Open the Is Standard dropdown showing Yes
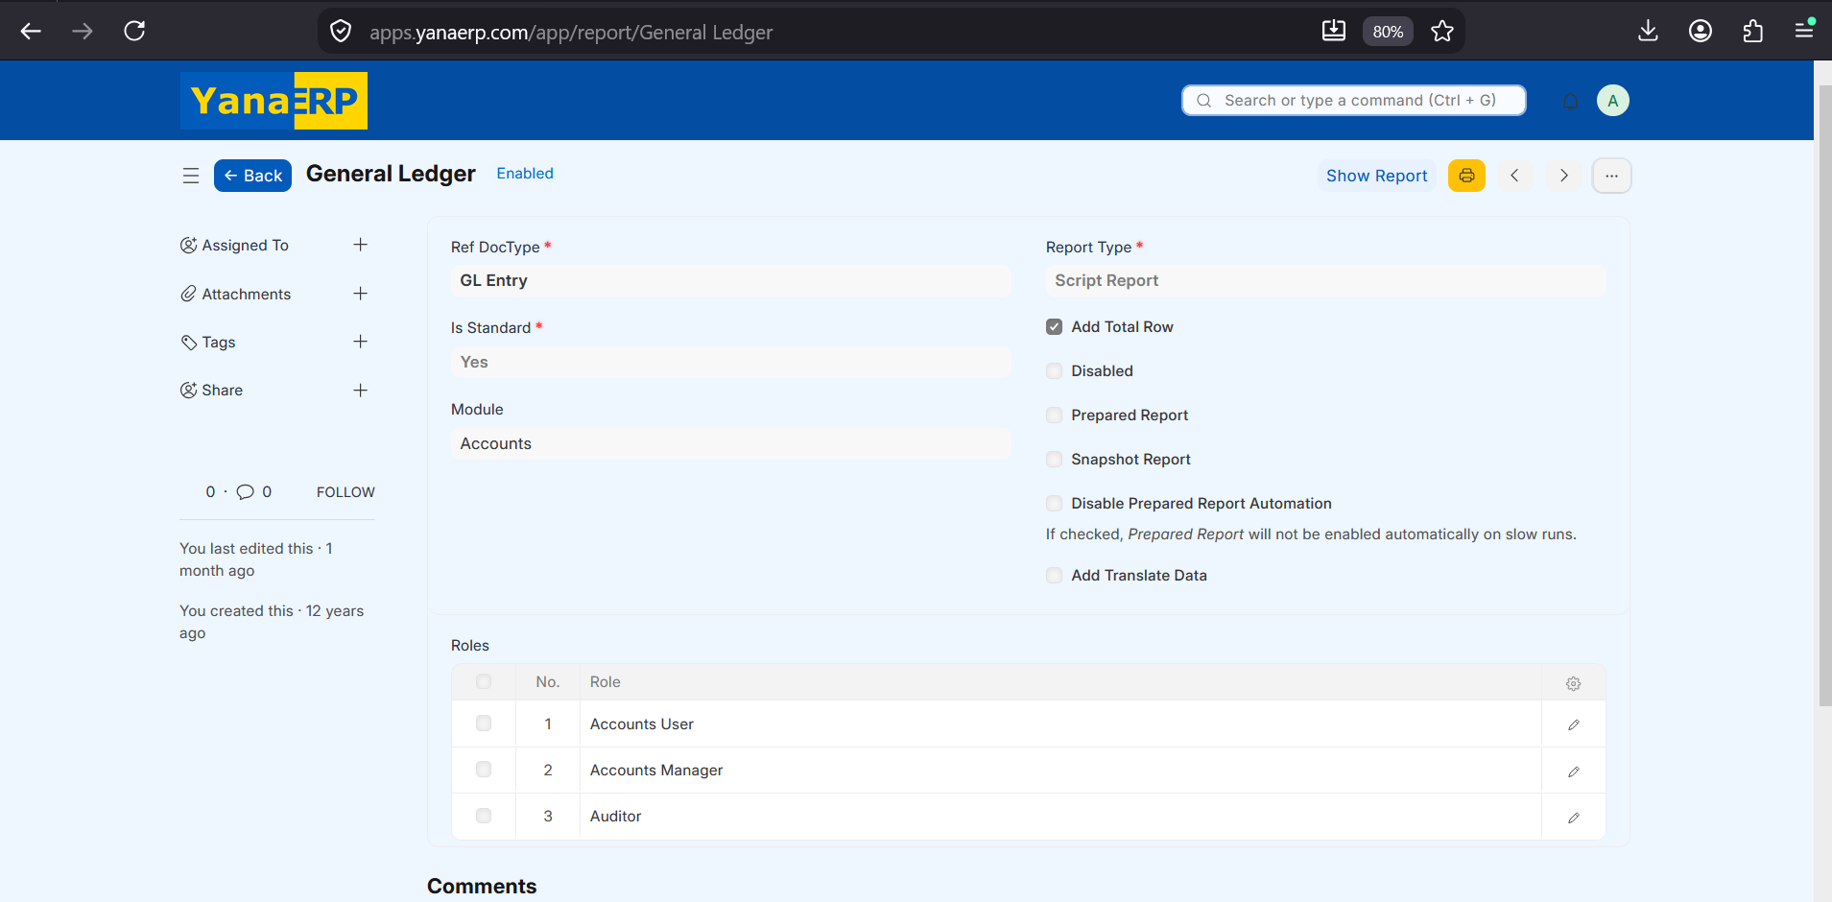This screenshot has width=1832, height=902. click(x=730, y=362)
